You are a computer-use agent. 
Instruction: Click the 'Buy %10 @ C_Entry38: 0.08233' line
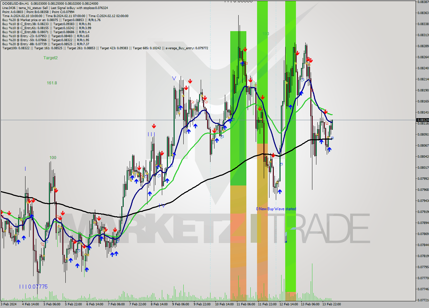click(x=47, y=24)
